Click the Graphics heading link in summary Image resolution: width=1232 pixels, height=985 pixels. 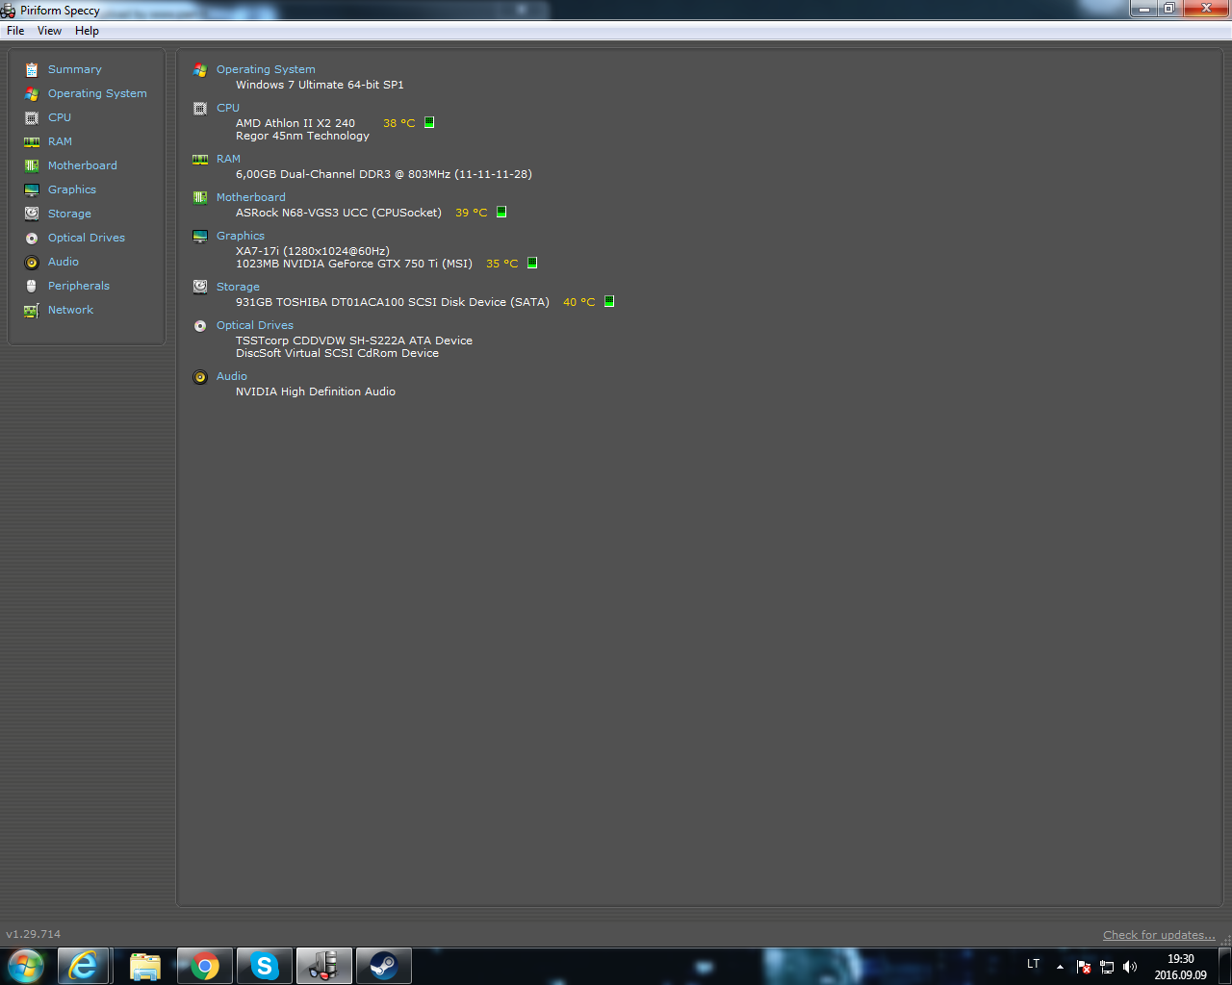pos(241,236)
